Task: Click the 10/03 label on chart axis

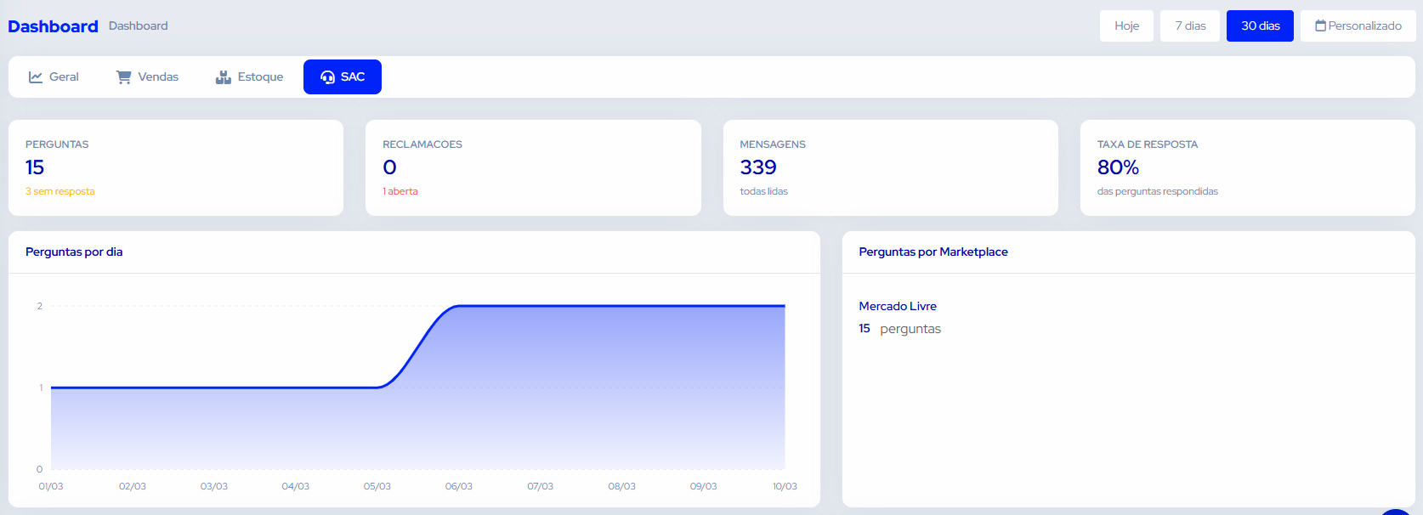Action: [785, 487]
